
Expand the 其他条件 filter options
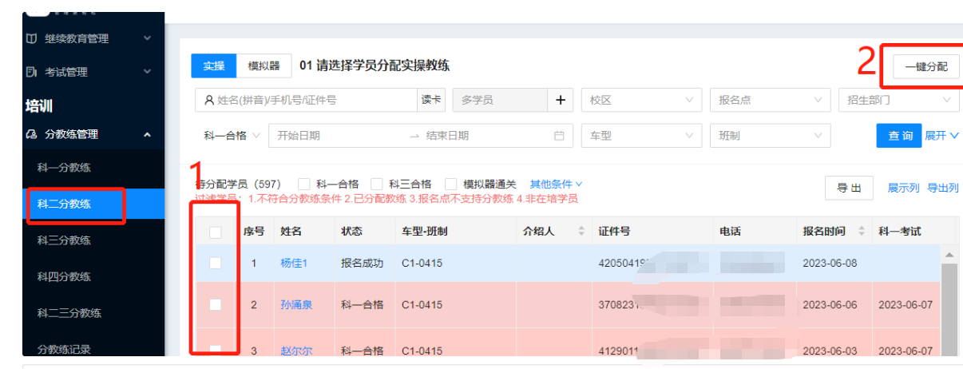click(556, 184)
